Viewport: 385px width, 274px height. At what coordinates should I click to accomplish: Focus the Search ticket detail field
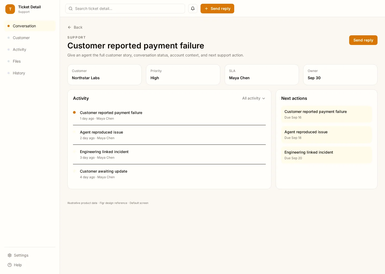click(x=125, y=9)
